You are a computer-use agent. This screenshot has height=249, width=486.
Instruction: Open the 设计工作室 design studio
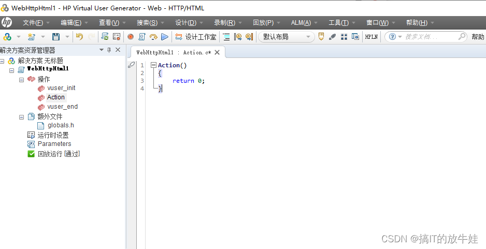pos(195,37)
